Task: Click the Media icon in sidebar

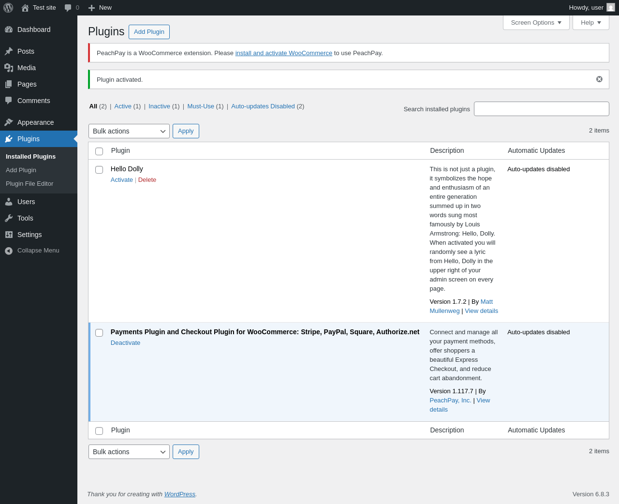Action: click(x=9, y=68)
